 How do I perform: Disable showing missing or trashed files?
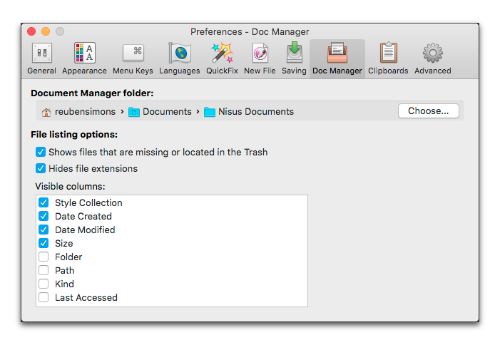click(41, 152)
